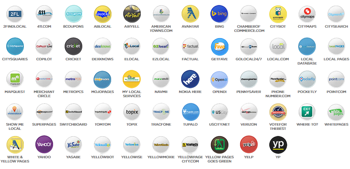Select the CitySquares blue icon
350x169 pixels.
point(15,46)
